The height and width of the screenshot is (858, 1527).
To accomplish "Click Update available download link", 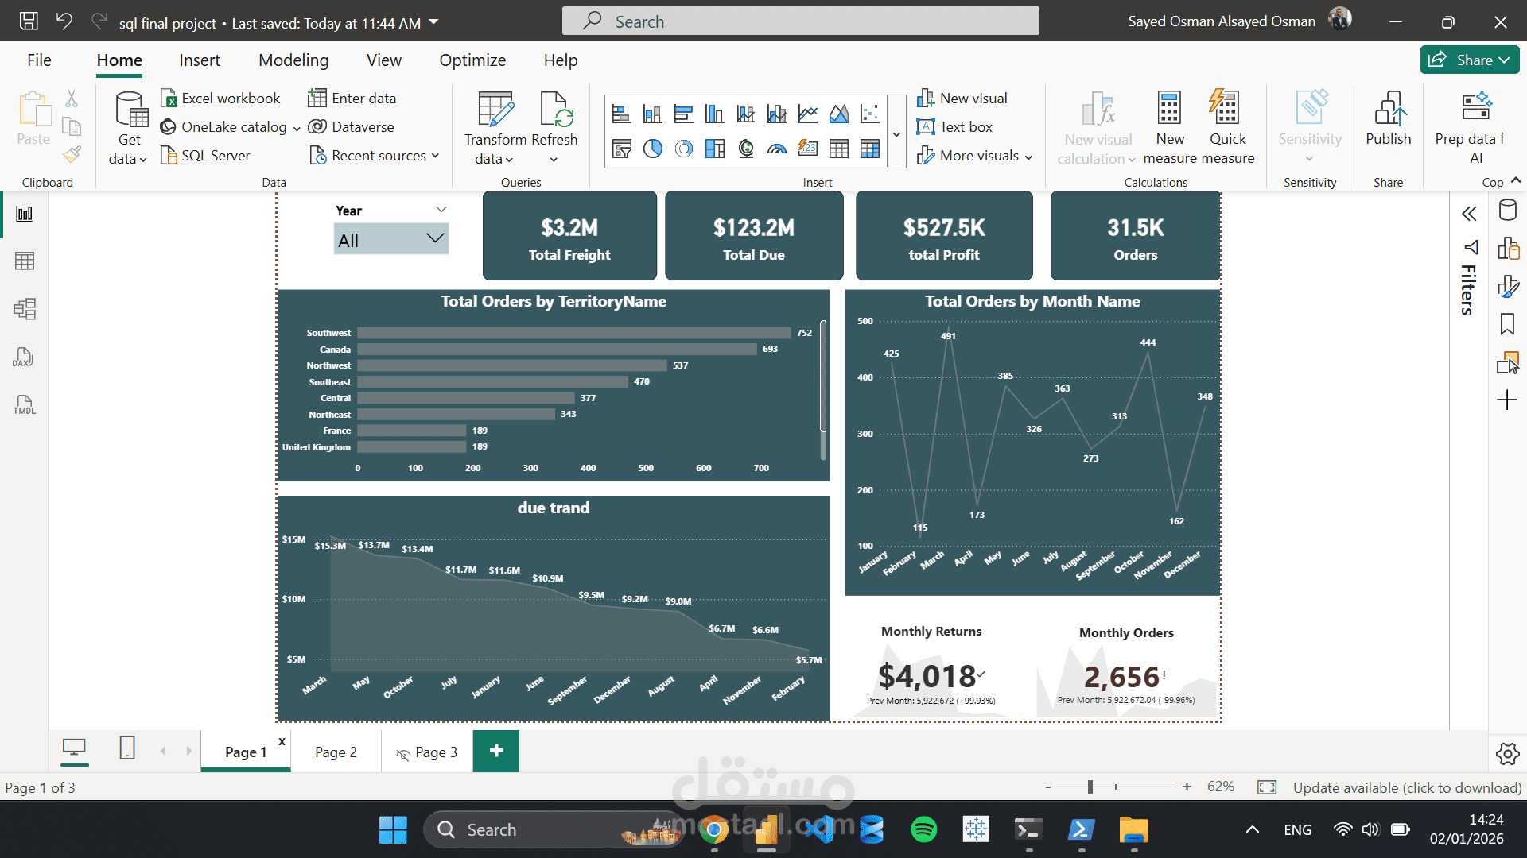I will [1406, 787].
